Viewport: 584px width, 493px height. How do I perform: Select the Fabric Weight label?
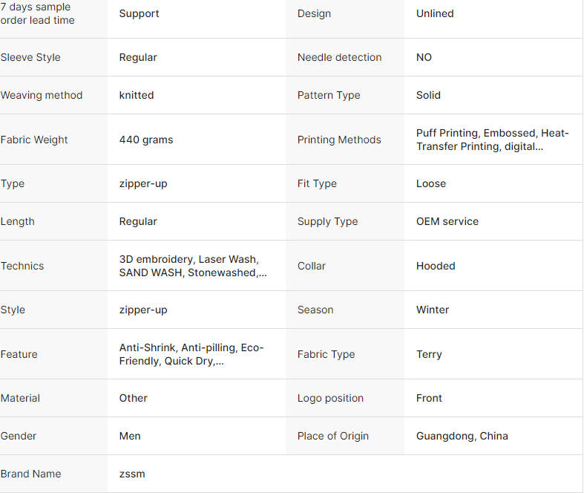(34, 140)
